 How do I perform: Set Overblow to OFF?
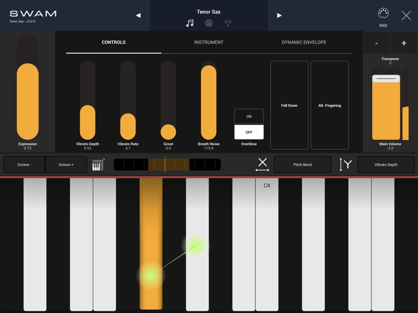click(x=249, y=132)
